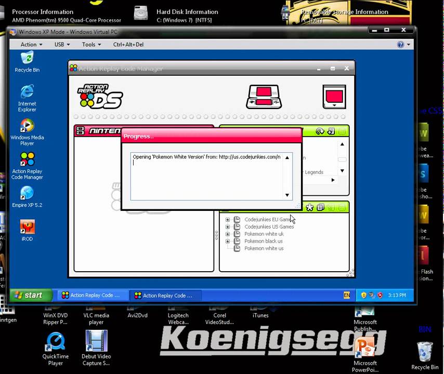Click the red X tray icon
The image size is (444, 374).
[380, 295]
